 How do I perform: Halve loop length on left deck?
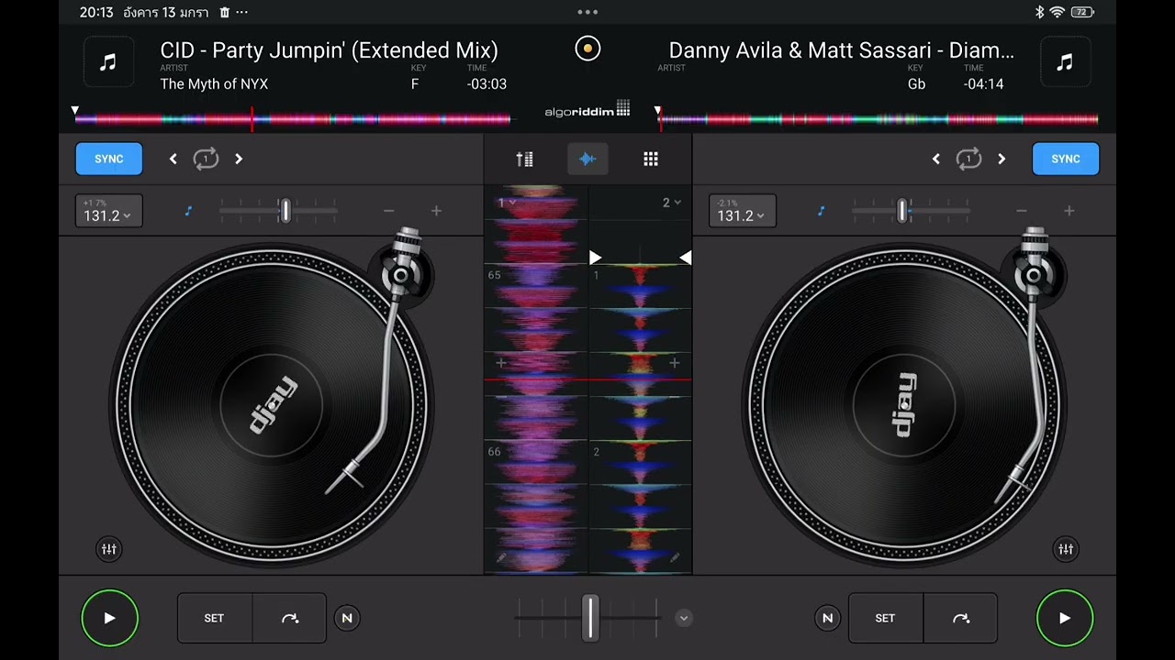[173, 159]
